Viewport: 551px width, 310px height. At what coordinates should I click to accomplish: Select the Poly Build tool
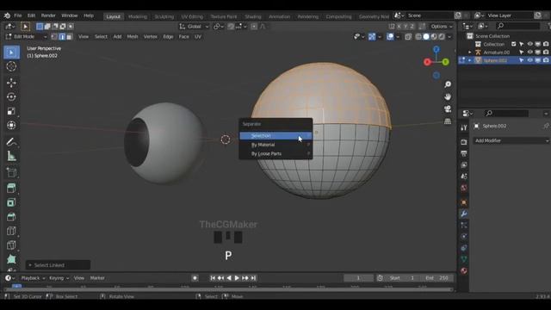[x=11, y=259]
